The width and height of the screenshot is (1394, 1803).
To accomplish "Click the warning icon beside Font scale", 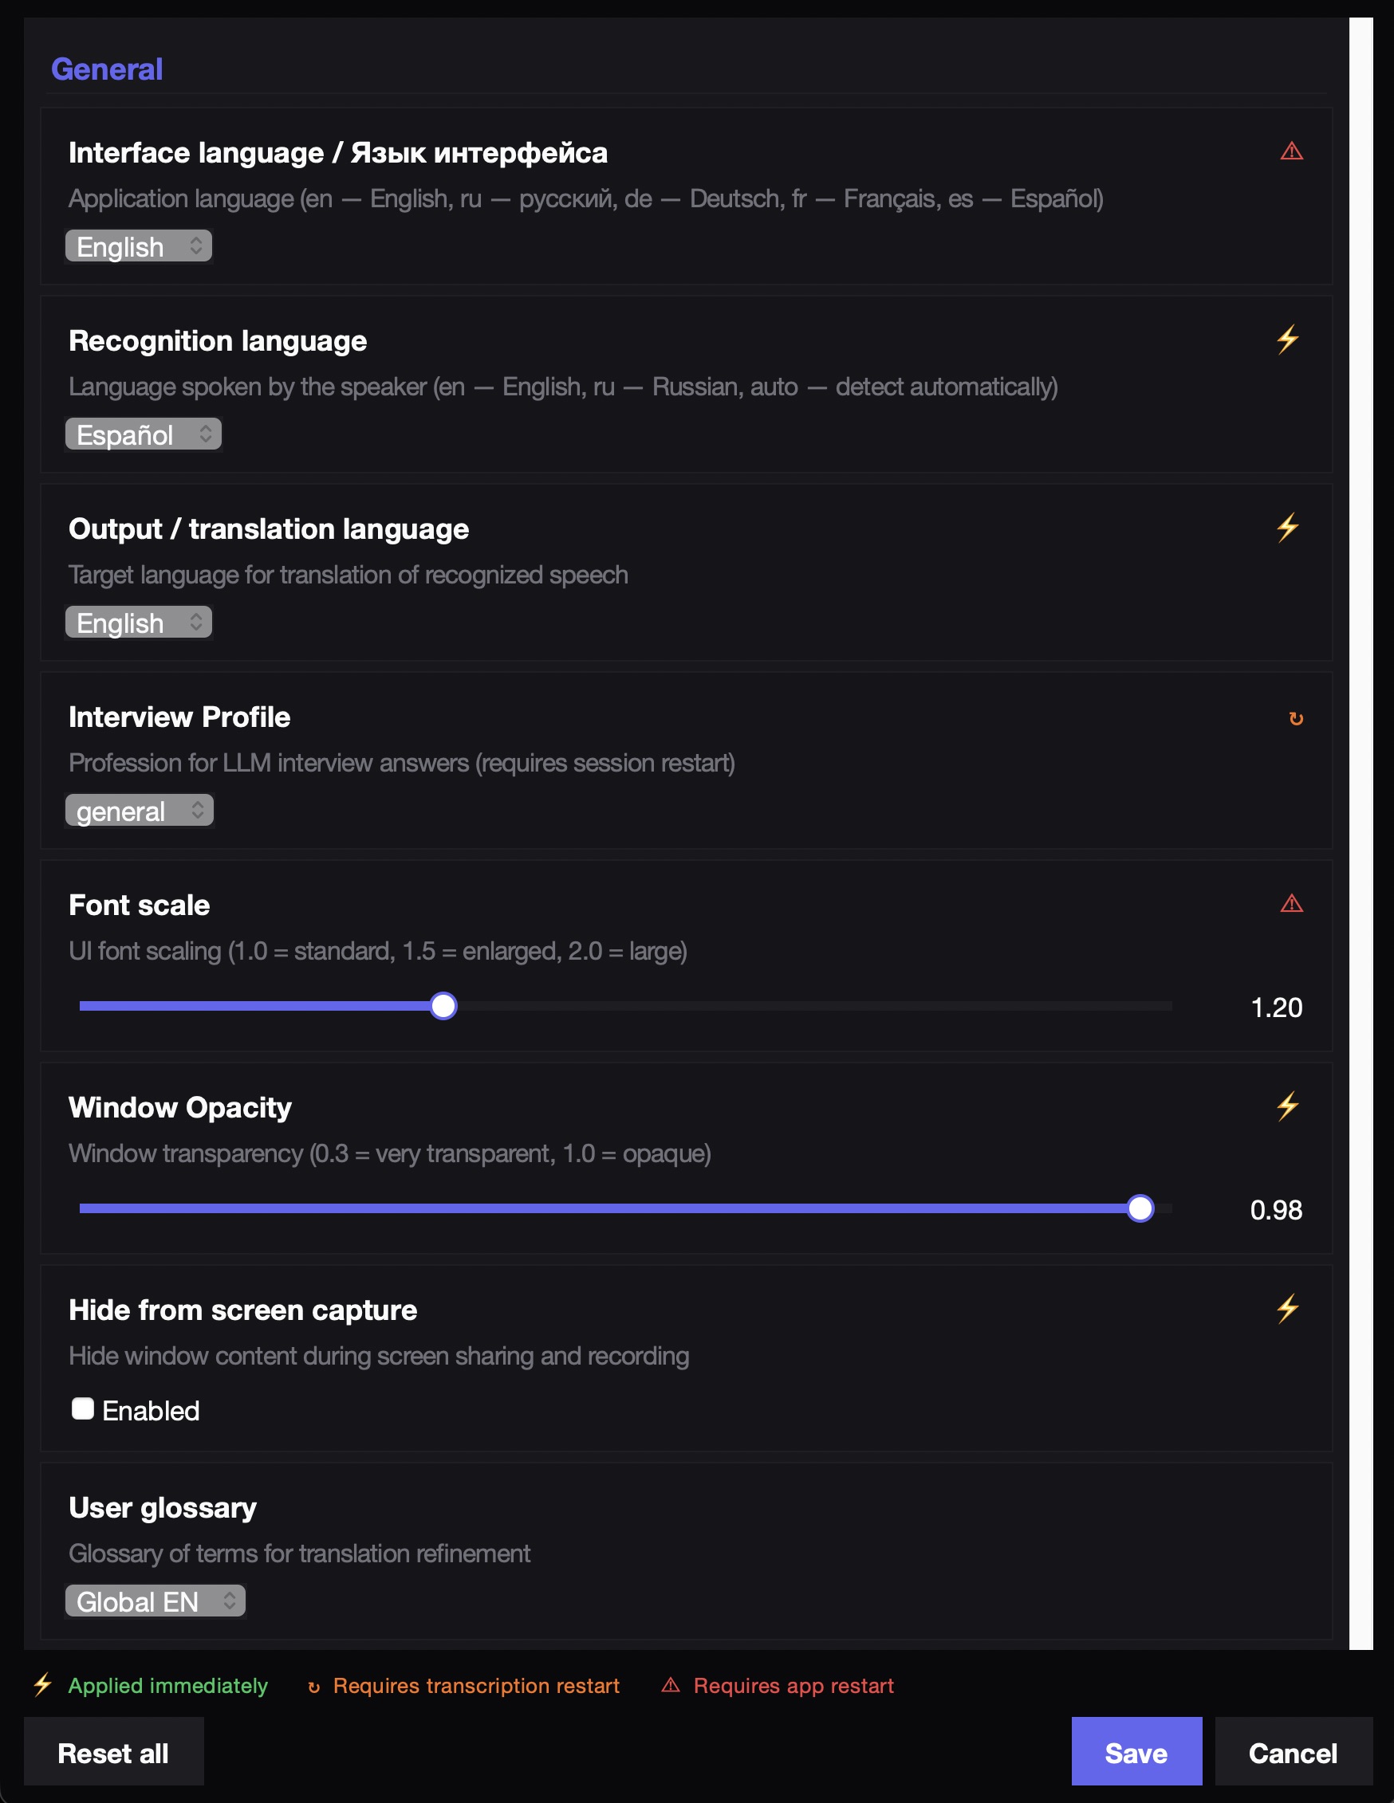I will click(1291, 904).
